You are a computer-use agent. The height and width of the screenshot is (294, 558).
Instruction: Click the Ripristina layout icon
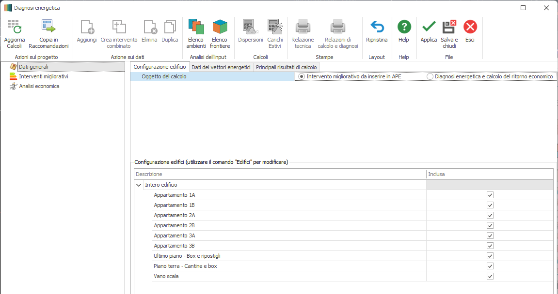coord(377,27)
